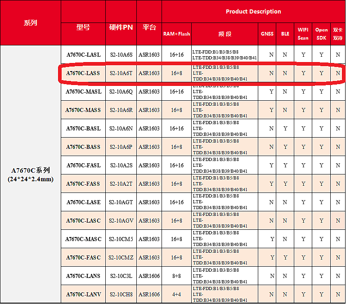This screenshot has width=346, height=304.
Task: Click the frequency band cell of A7670C-LASL
Action: (x=225, y=55)
